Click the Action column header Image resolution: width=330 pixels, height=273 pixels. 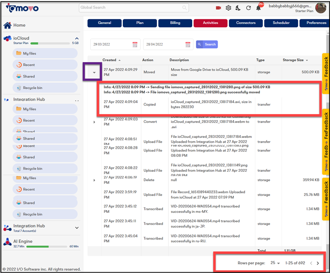[x=148, y=60]
